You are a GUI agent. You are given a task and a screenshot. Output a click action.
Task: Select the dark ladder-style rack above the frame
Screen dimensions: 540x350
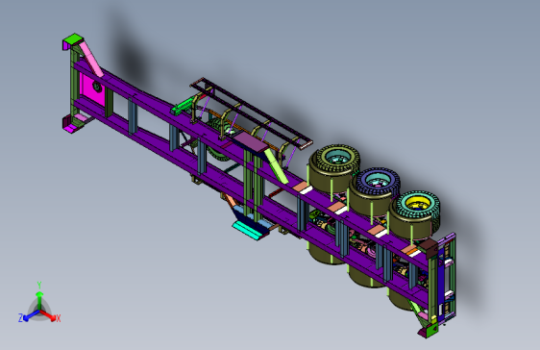(x=252, y=113)
